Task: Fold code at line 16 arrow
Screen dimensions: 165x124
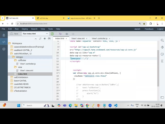Action: [x=60, y=70]
